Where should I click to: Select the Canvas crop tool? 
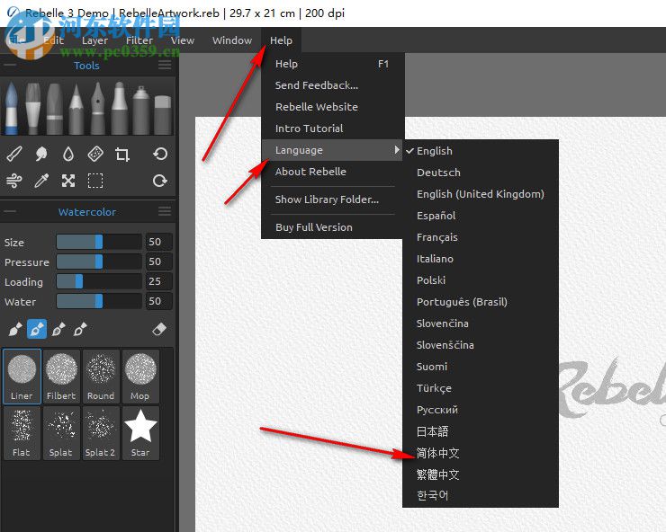pos(122,154)
